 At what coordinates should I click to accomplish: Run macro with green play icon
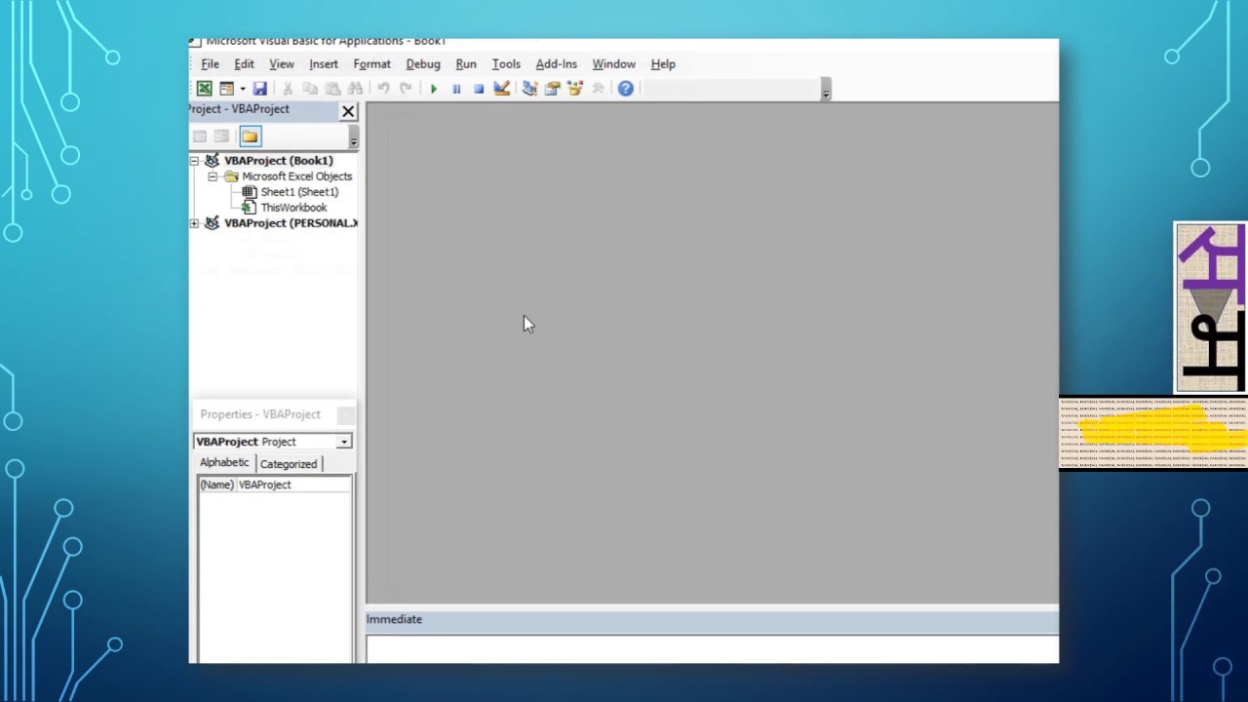pyautogui.click(x=434, y=89)
